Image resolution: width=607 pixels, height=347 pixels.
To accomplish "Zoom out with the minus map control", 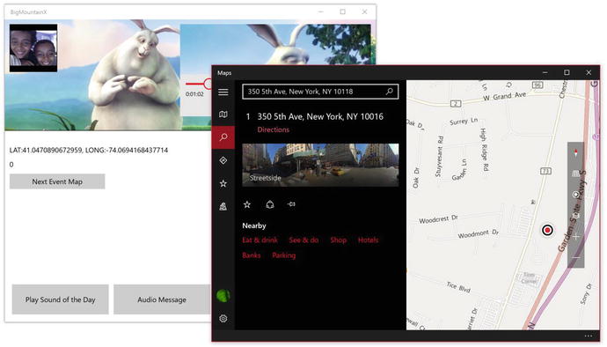I will (x=575, y=257).
